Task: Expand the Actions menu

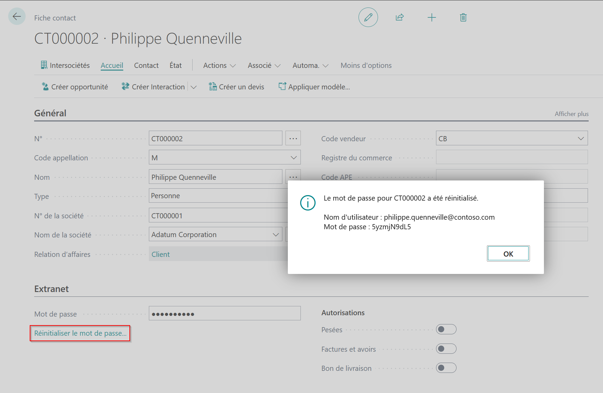Action: pos(220,65)
